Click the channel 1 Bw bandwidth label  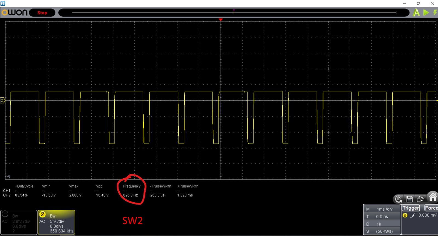coord(15,216)
